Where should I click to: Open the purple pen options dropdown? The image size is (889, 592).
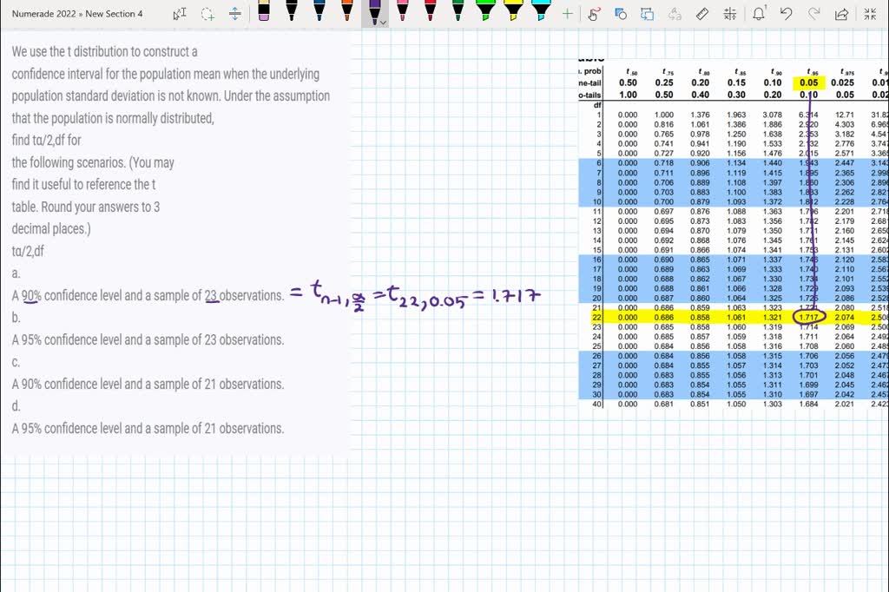382,23
